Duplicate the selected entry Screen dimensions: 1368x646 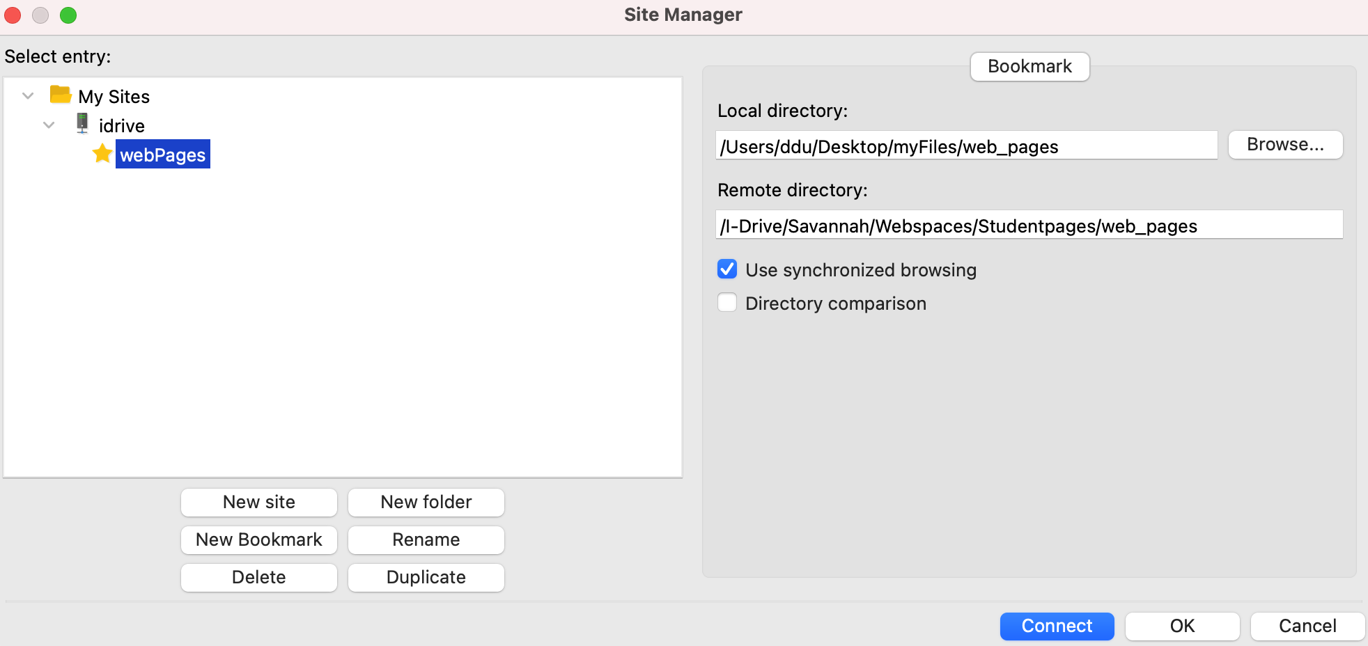[426, 577]
